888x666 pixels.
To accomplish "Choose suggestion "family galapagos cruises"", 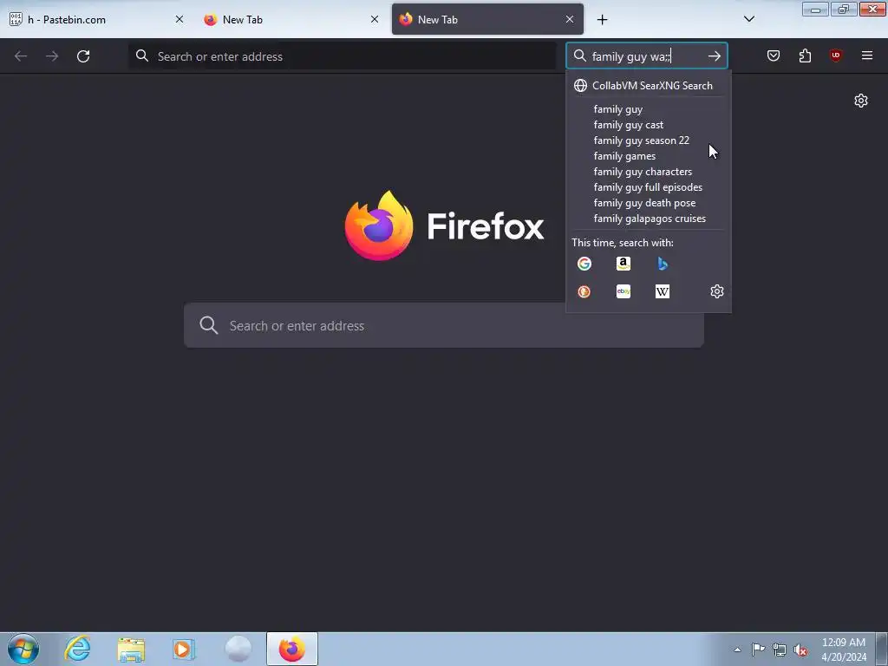I will pos(649,218).
